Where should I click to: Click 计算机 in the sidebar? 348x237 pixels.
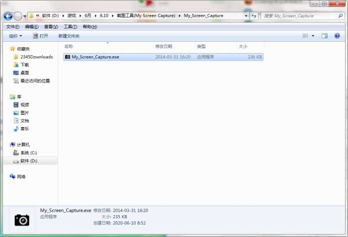pos(20,145)
